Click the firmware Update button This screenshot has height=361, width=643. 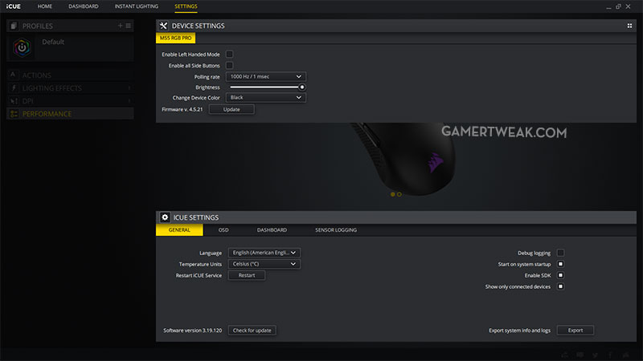pyautogui.click(x=231, y=109)
